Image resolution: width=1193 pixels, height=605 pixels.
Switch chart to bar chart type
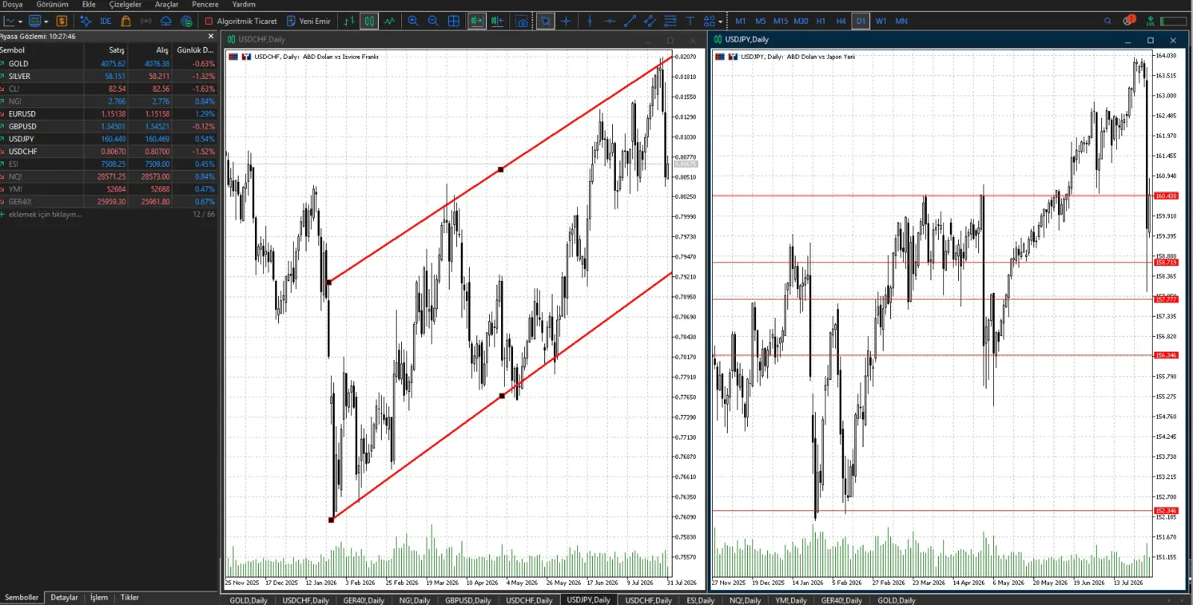[x=349, y=21]
